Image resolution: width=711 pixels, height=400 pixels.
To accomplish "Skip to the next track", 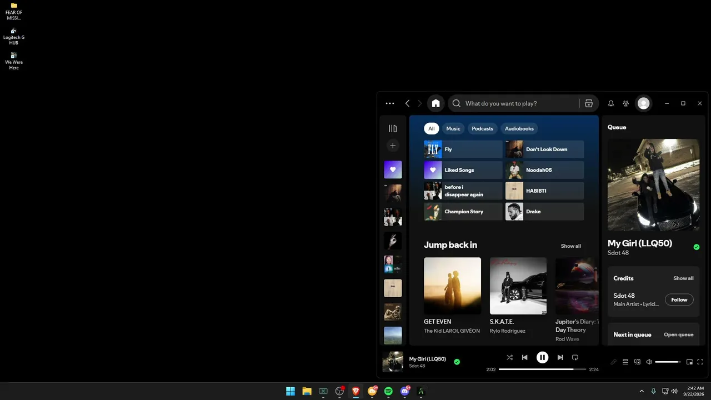I will 560,358.
